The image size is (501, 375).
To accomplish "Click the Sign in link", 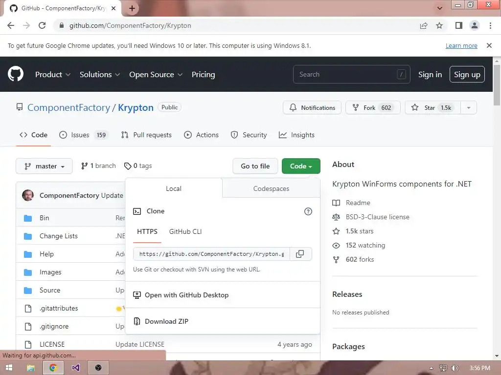I will tap(430, 75).
